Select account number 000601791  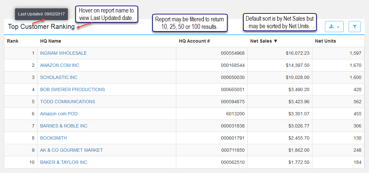pyautogui.click(x=233, y=138)
